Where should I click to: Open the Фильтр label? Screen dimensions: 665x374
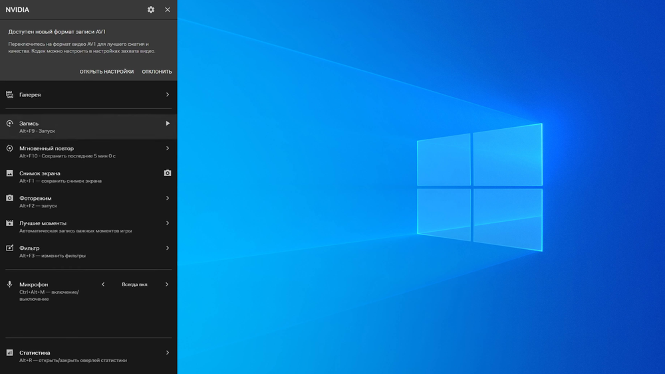pyautogui.click(x=29, y=248)
